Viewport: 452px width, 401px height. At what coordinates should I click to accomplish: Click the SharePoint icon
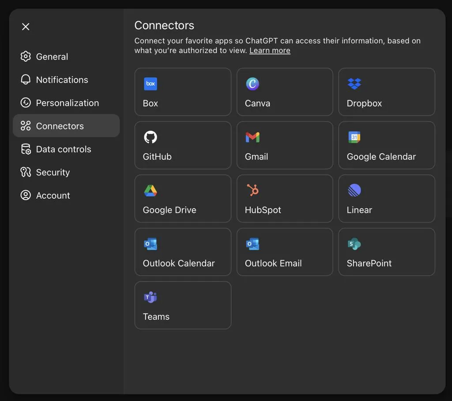[x=354, y=244]
